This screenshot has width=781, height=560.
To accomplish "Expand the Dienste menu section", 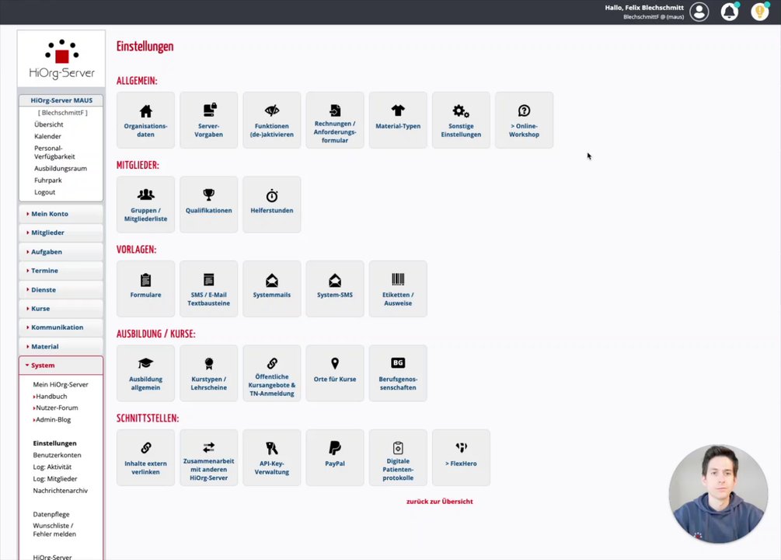I will [x=61, y=290].
